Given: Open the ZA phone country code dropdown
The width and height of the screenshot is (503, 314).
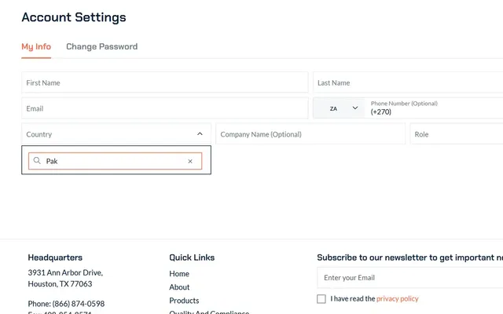Looking at the screenshot, I should 339,108.
